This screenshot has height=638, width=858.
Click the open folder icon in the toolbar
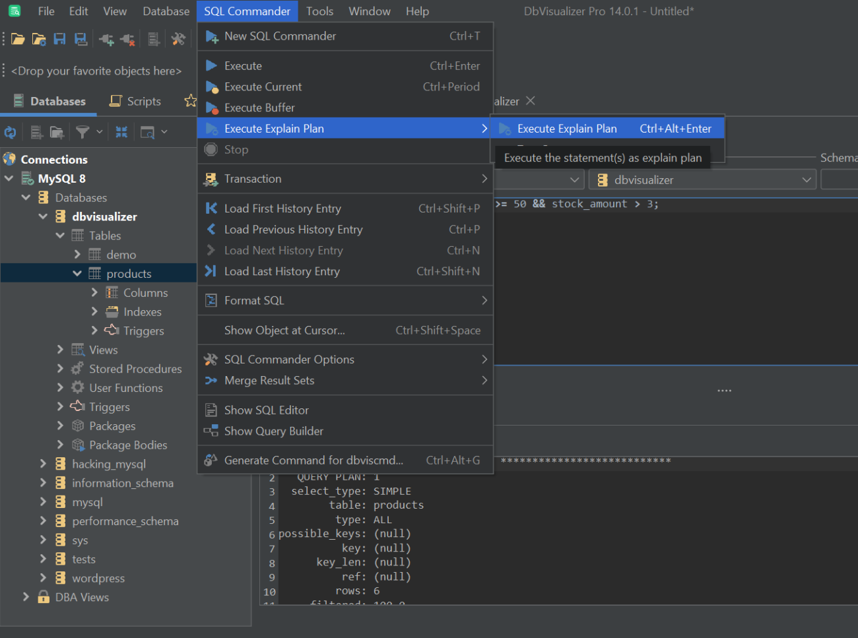pos(17,39)
